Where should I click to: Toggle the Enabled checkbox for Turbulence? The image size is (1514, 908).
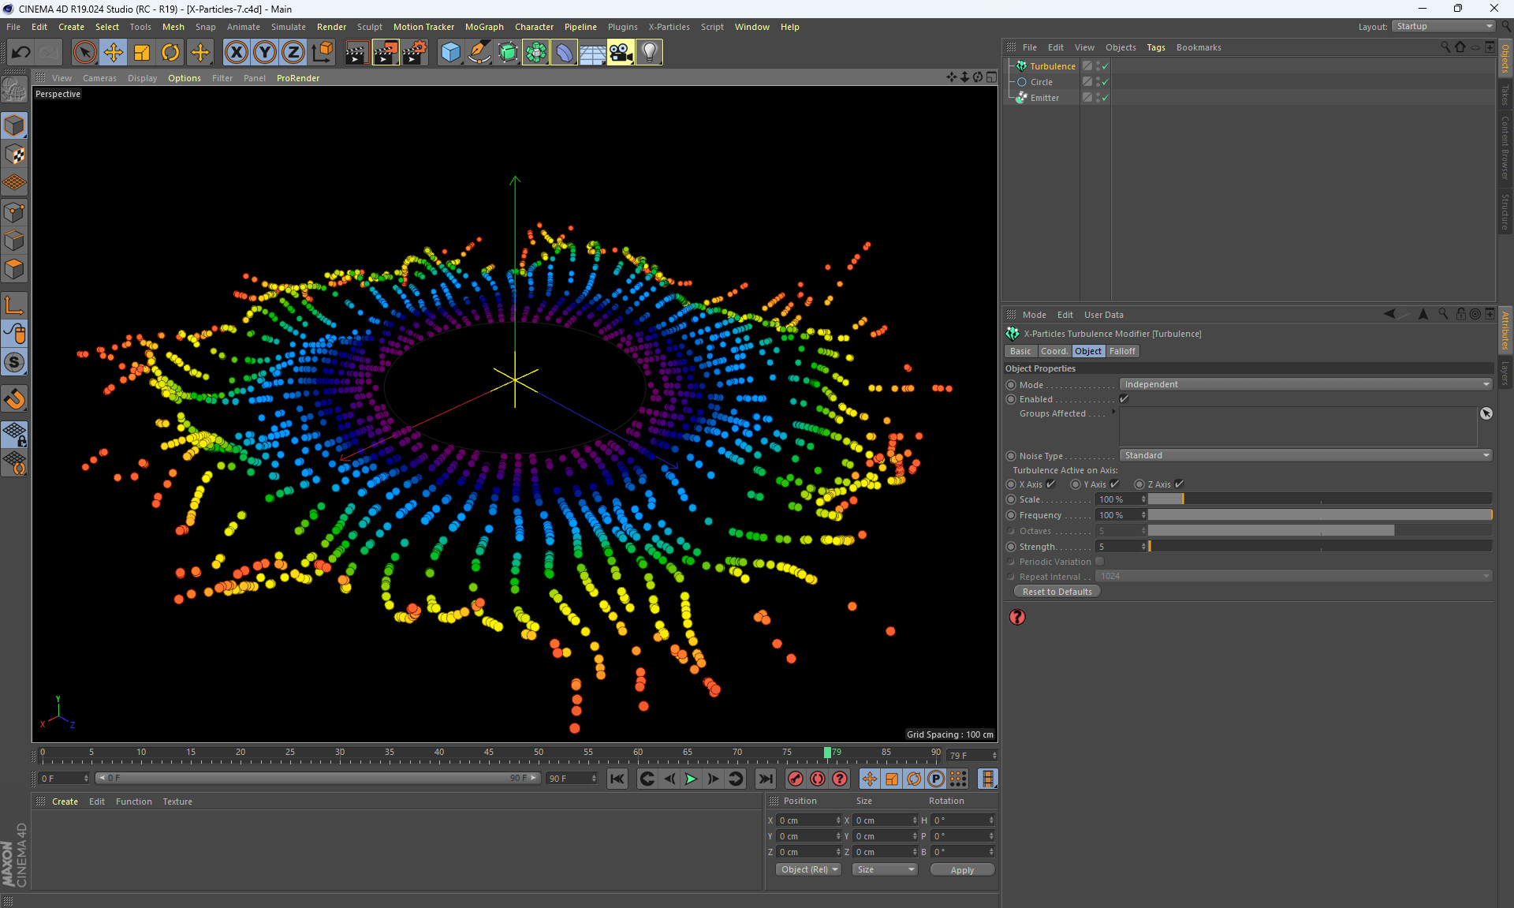coord(1124,399)
